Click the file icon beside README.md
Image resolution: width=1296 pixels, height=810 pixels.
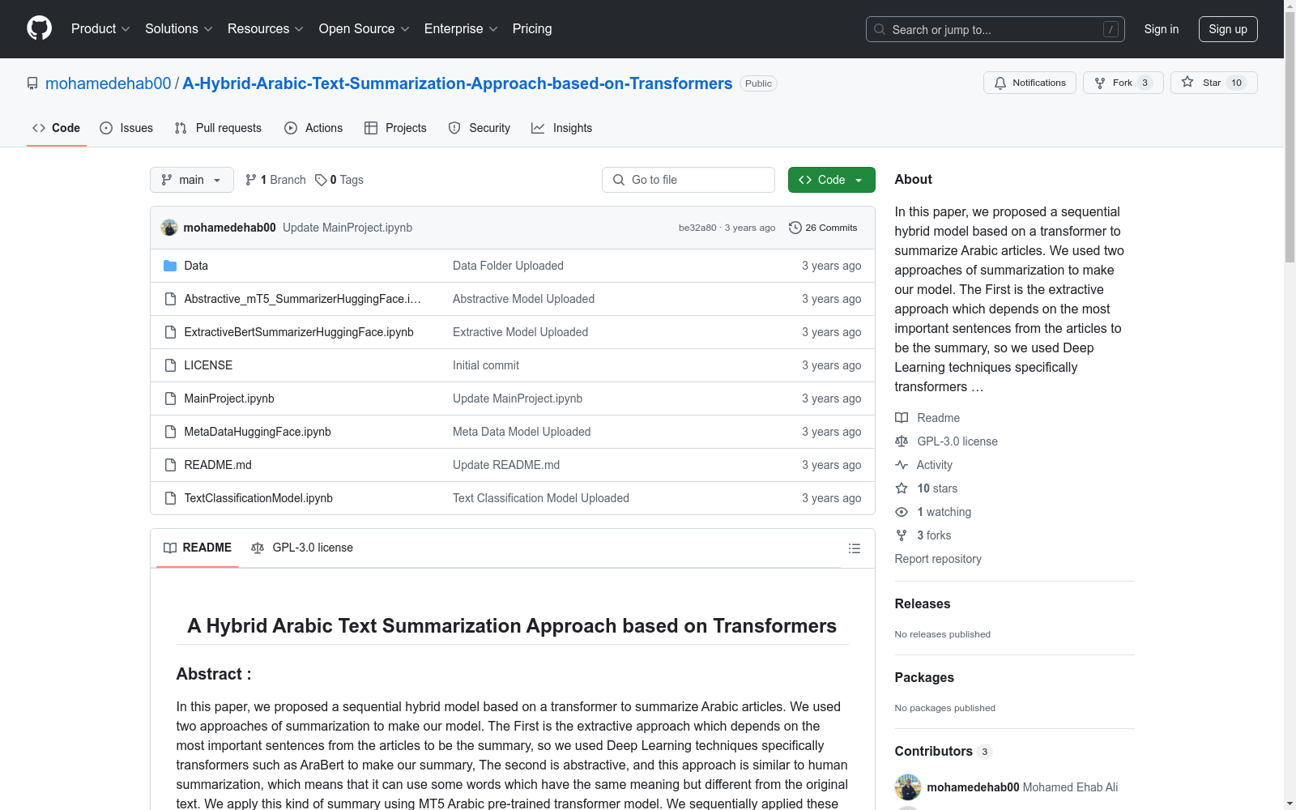point(170,465)
